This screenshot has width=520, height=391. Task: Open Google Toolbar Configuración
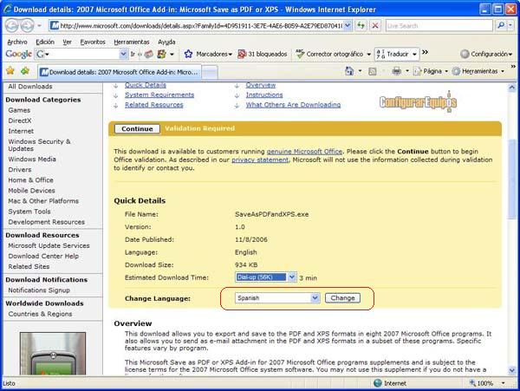(486, 54)
